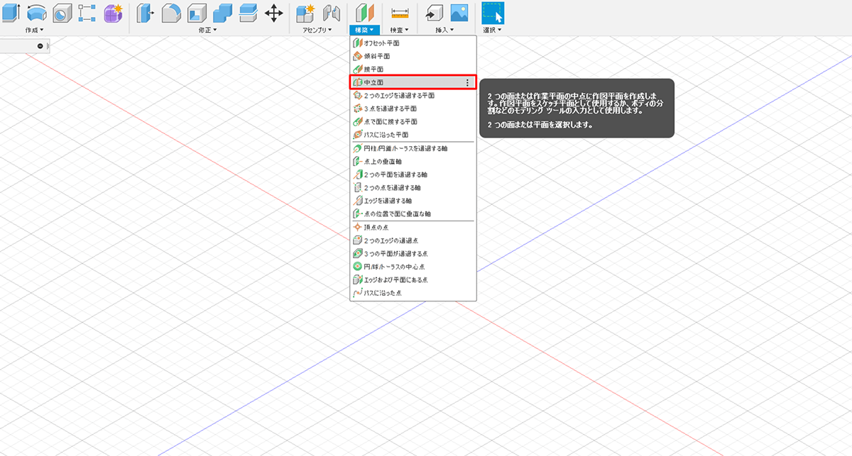Open the 作成 dropdown menu
Image resolution: width=852 pixels, height=456 pixels.
click(34, 30)
